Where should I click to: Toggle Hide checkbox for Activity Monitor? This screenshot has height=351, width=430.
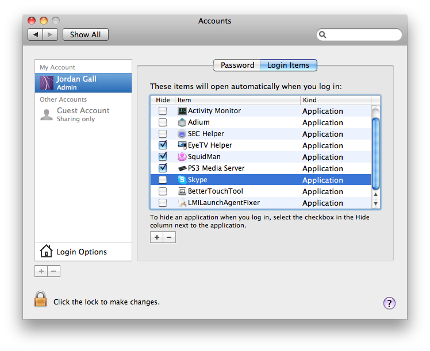coord(163,111)
